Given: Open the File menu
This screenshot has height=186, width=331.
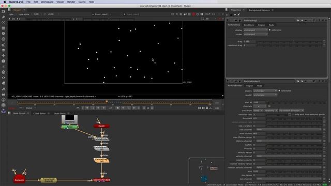Looking at the screenshot, I should pyautogui.click(x=28, y=2).
